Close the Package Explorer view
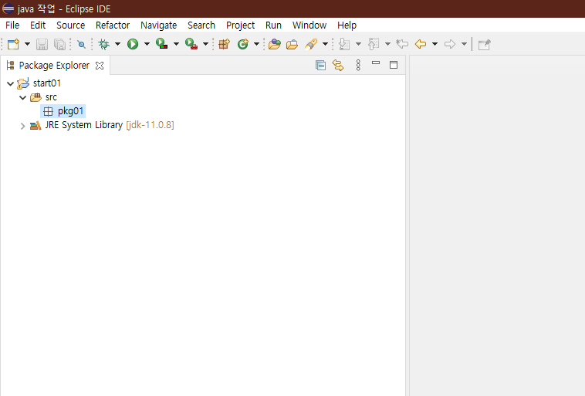Viewport: 585px width, 396px height. click(100, 66)
